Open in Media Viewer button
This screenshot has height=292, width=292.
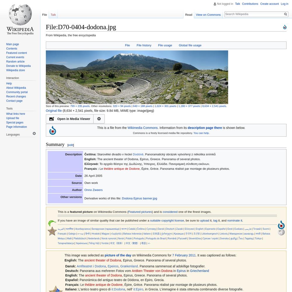70,119
